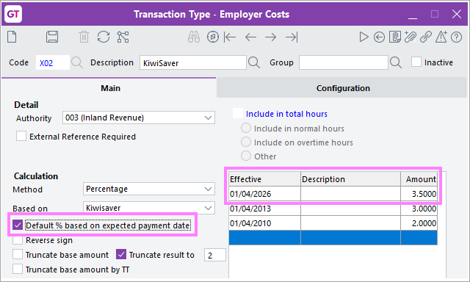The width and height of the screenshot is (470, 282).
Task: Click the chain link icon
Action: [426, 37]
